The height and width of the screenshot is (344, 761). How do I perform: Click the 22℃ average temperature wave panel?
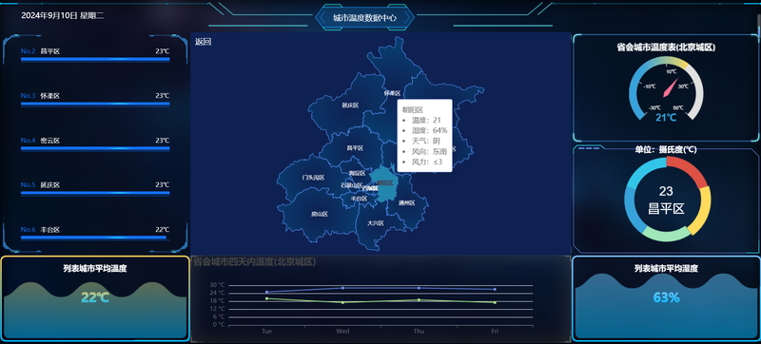tap(95, 298)
